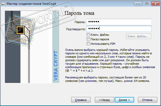Maximize the VeraCrypt wizard window
Image resolution: width=161 pixels, height=106 pixels.
click(x=147, y=4)
